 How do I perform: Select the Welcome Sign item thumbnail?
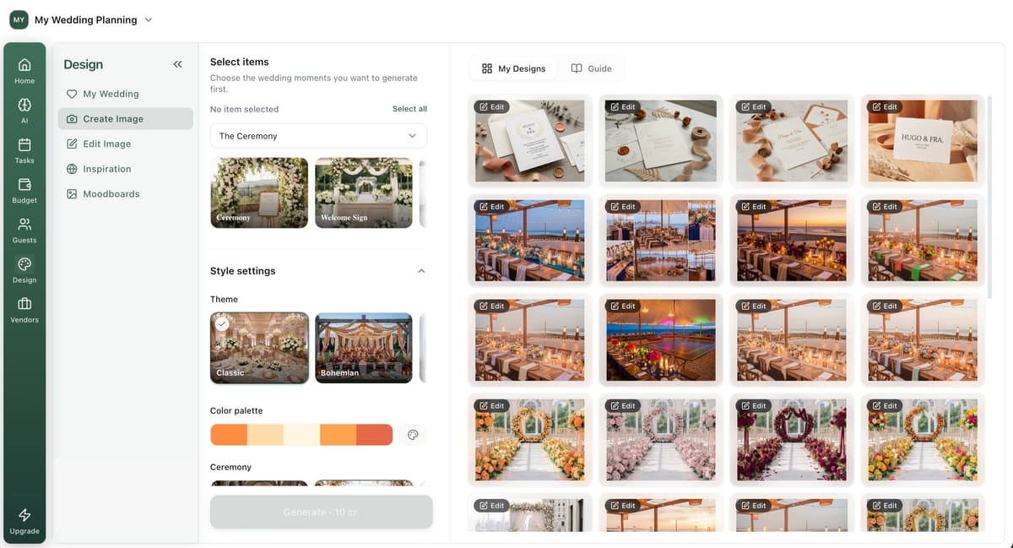point(363,193)
